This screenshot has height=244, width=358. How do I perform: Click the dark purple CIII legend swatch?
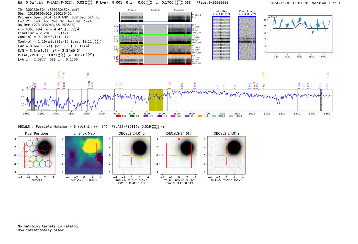pos(160,116)
